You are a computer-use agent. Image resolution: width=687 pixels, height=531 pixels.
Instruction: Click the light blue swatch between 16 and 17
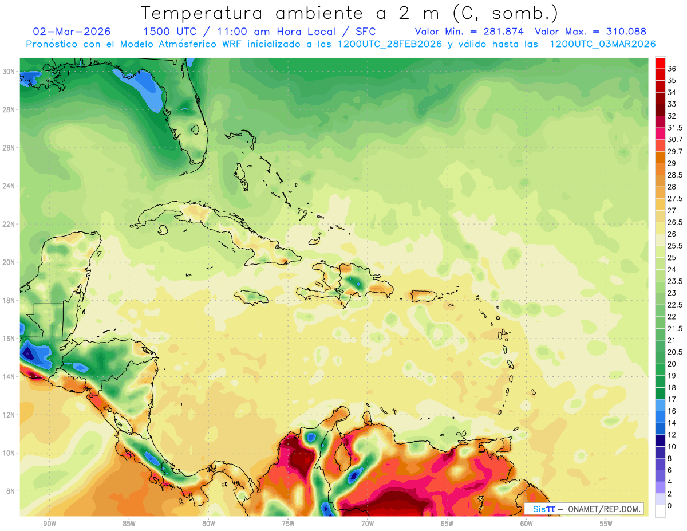tap(660, 405)
